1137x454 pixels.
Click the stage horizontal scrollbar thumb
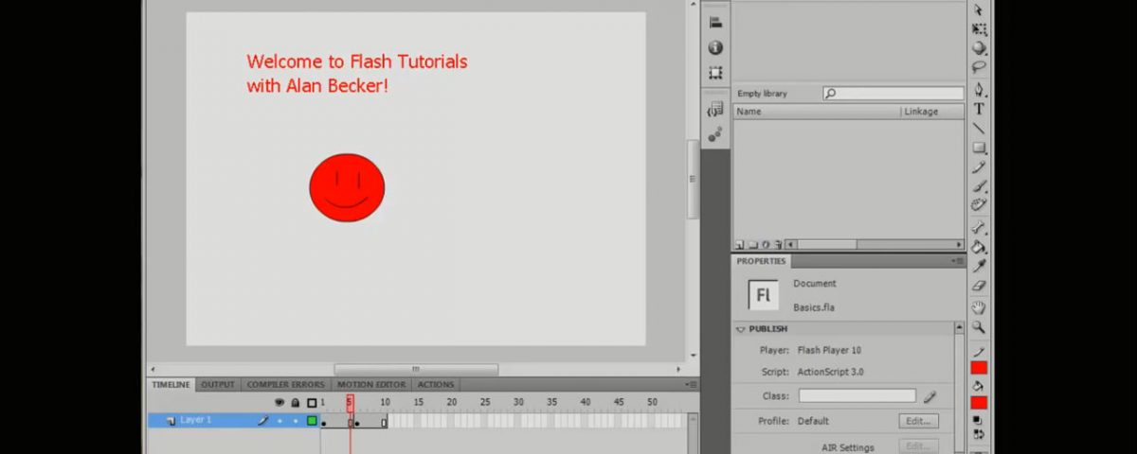click(416, 369)
